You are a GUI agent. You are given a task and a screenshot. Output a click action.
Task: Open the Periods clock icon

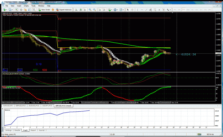(115, 10)
